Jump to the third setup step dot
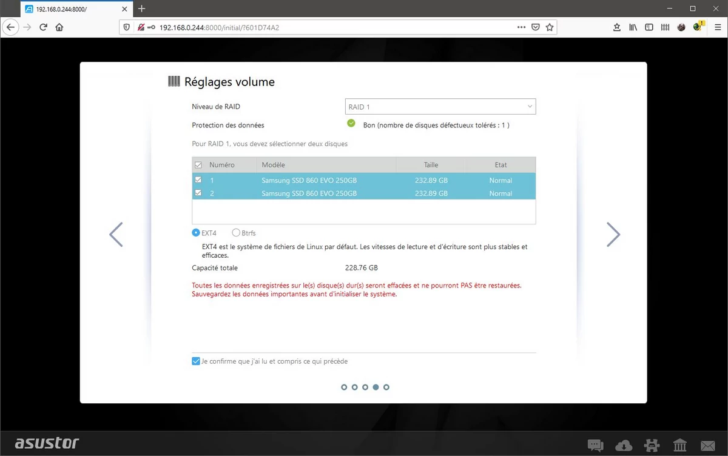This screenshot has width=728, height=456. click(x=365, y=387)
